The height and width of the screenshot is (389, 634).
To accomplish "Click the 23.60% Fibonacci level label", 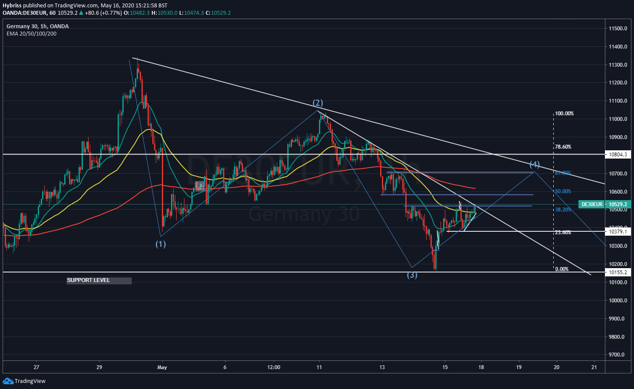I will pos(563,233).
